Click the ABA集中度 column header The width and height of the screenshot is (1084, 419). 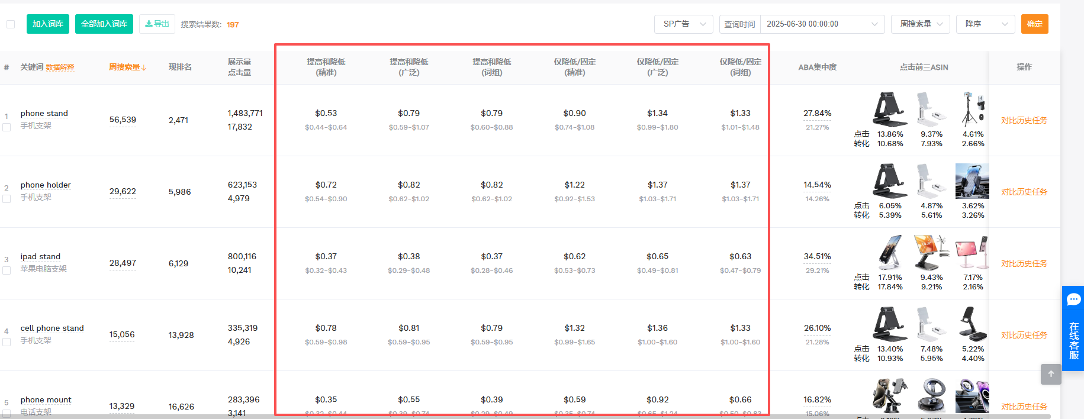tap(817, 67)
